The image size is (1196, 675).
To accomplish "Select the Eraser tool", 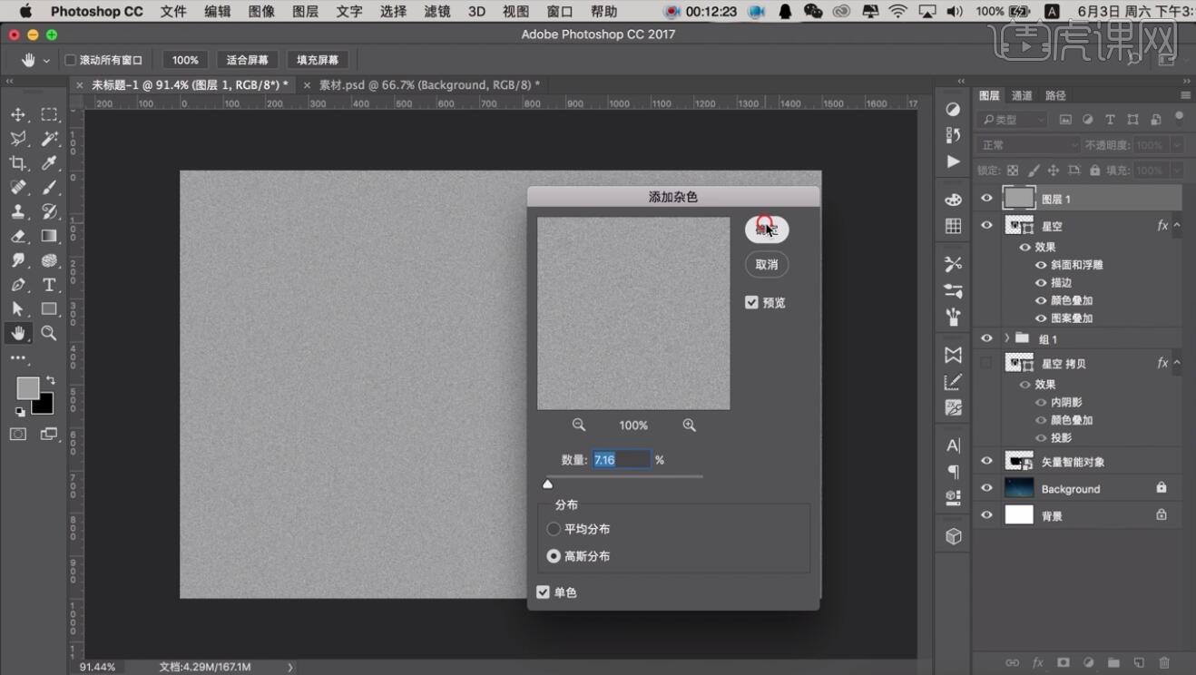I will 18,236.
